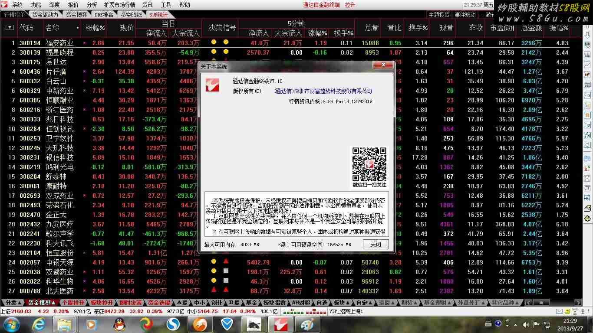Click the clock/refresh sidebar icon

point(587,144)
